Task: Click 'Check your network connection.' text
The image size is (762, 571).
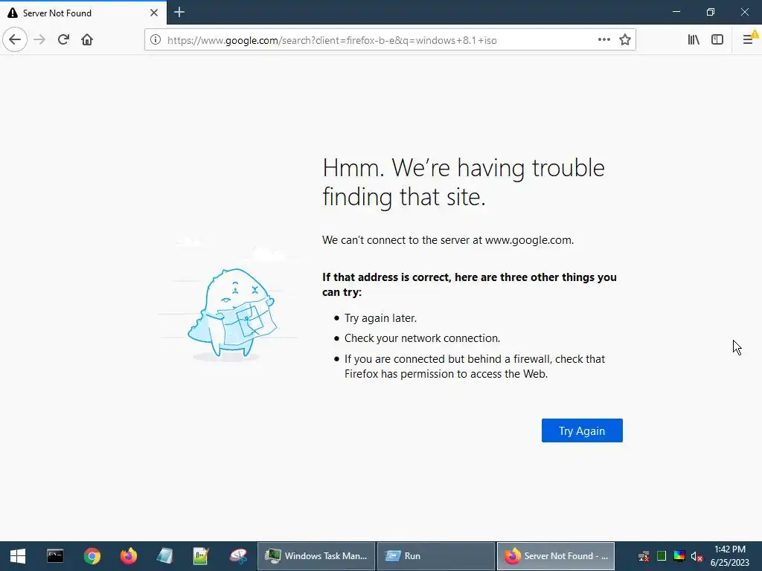Action: 423,338
